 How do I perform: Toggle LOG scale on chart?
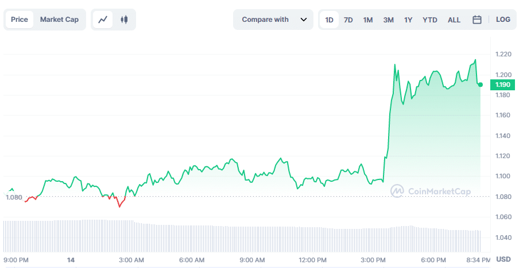click(x=503, y=20)
